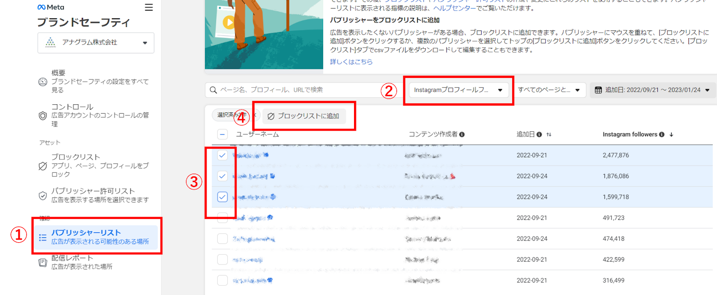Click the descending sort arrow for Instagram followers
The image size is (717, 295).
[x=671, y=134]
